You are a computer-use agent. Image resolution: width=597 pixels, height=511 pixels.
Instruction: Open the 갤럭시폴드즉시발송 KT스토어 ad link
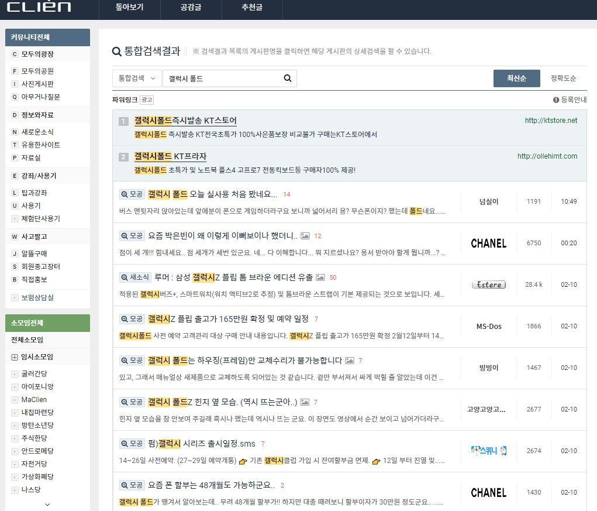[185, 121]
